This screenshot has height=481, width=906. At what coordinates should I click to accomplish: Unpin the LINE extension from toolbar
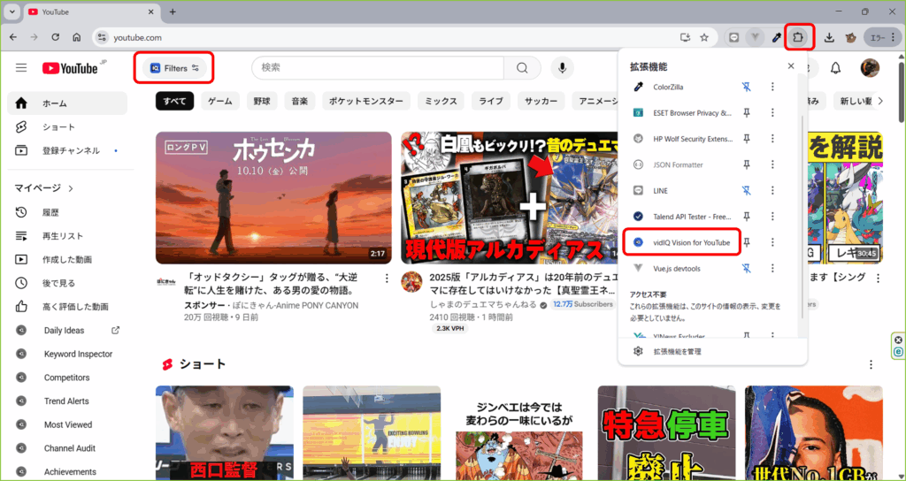tap(747, 190)
